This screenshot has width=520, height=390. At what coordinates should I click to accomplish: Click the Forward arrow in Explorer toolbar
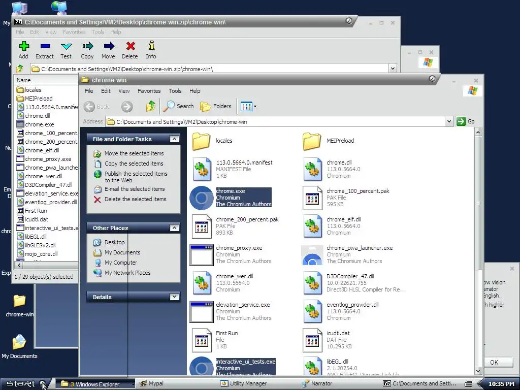(126, 107)
